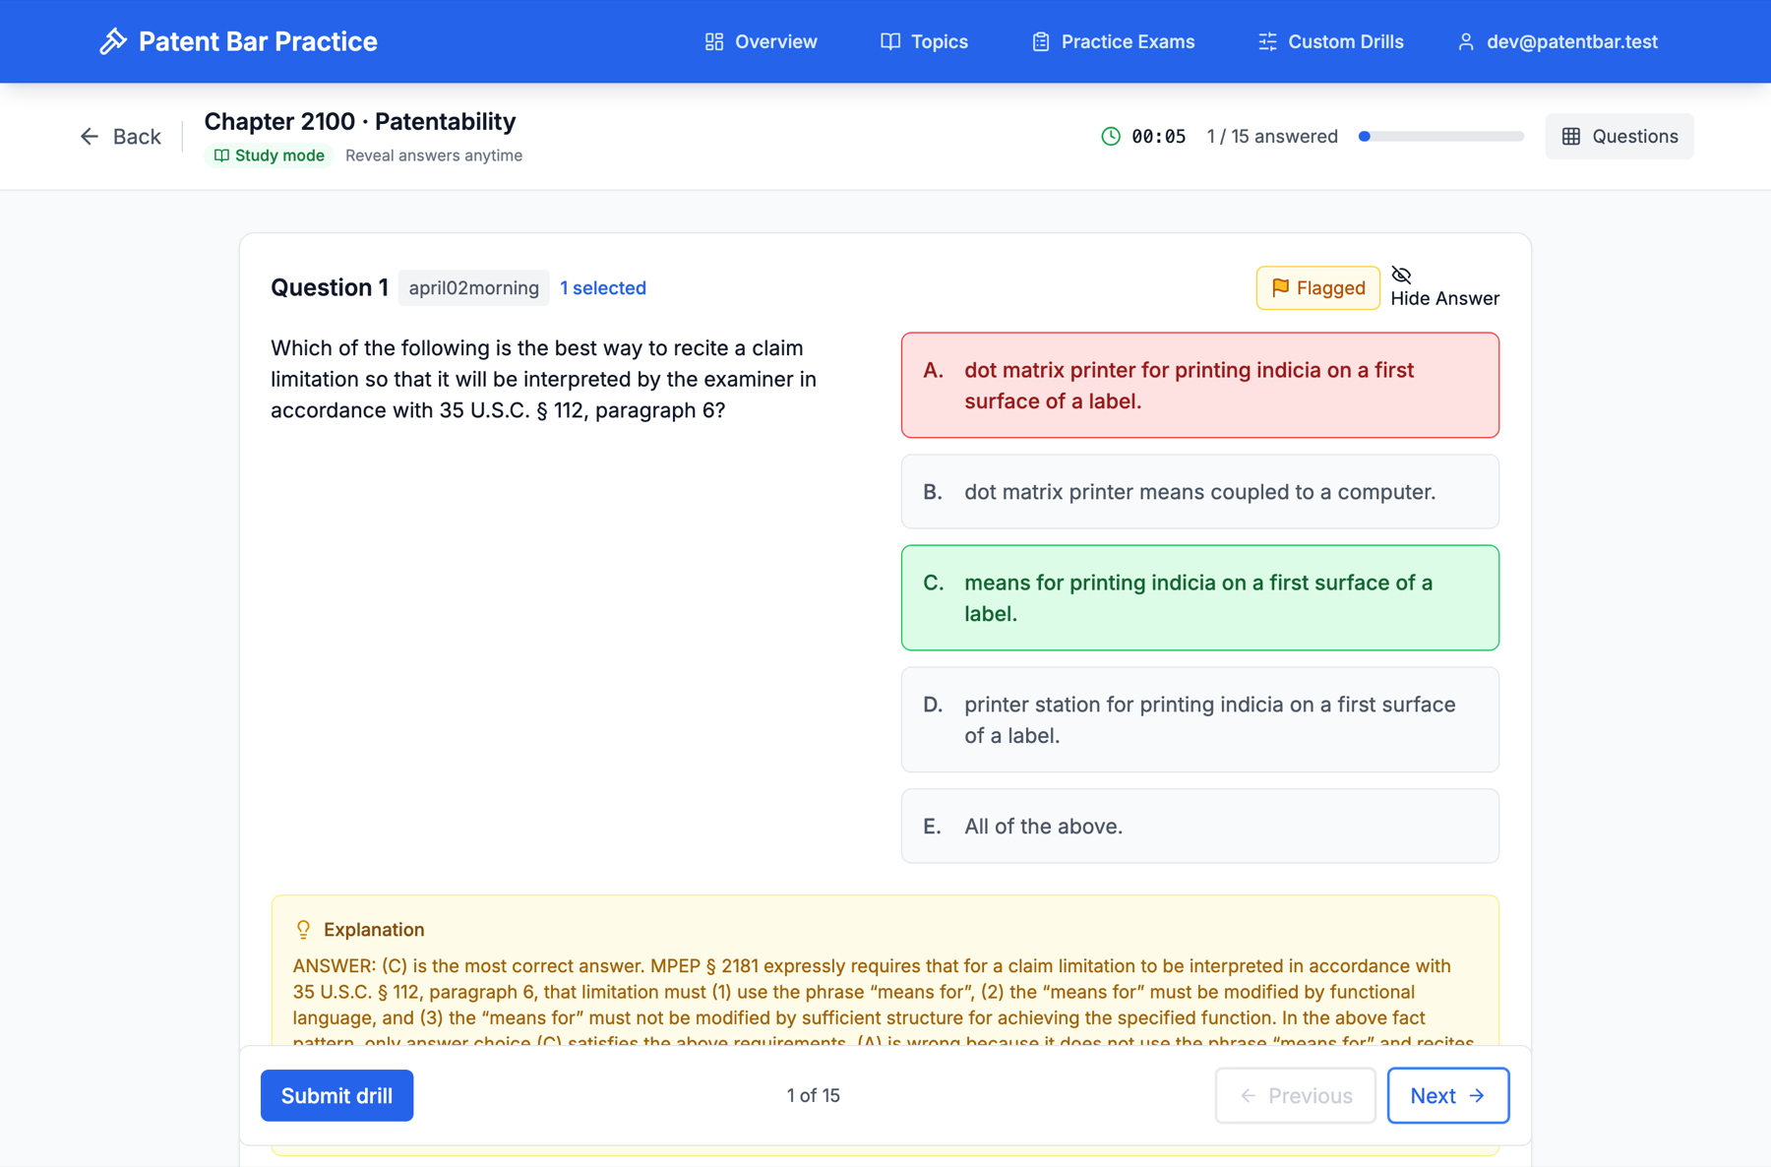
Task: Click the Custom Drills sliders icon
Action: tap(1267, 41)
